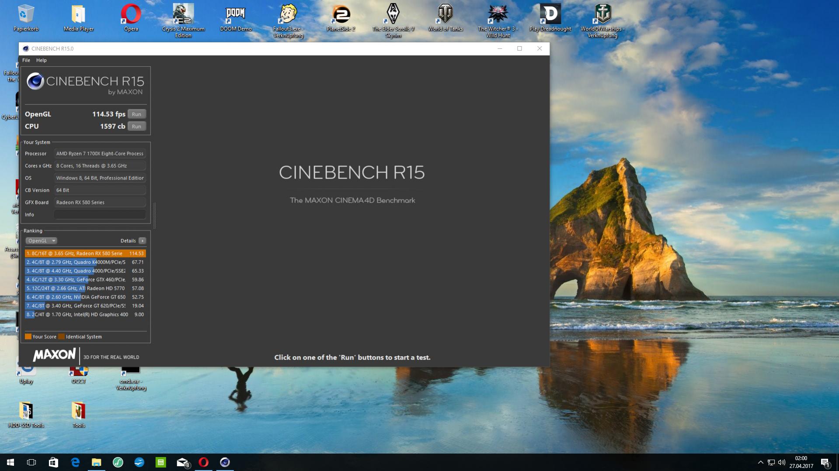Viewport: 839px width, 471px height.
Task: Select the HDD-SSD Tools folder on the desktop
Action: [x=26, y=415]
